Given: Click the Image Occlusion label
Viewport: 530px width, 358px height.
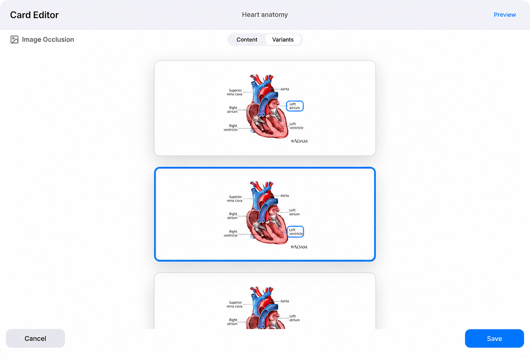Looking at the screenshot, I should (48, 40).
